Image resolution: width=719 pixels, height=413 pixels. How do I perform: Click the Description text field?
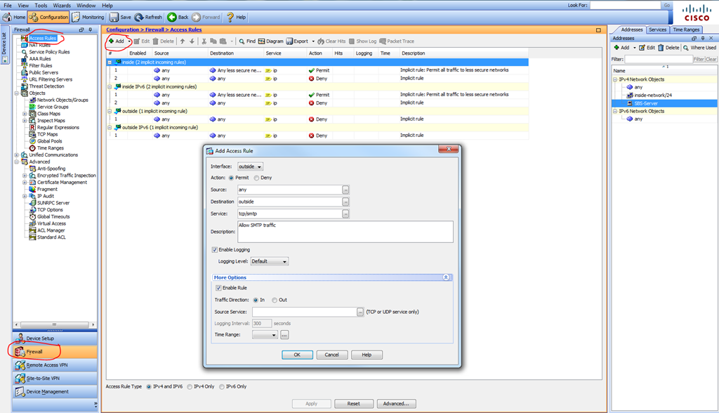tap(345, 231)
